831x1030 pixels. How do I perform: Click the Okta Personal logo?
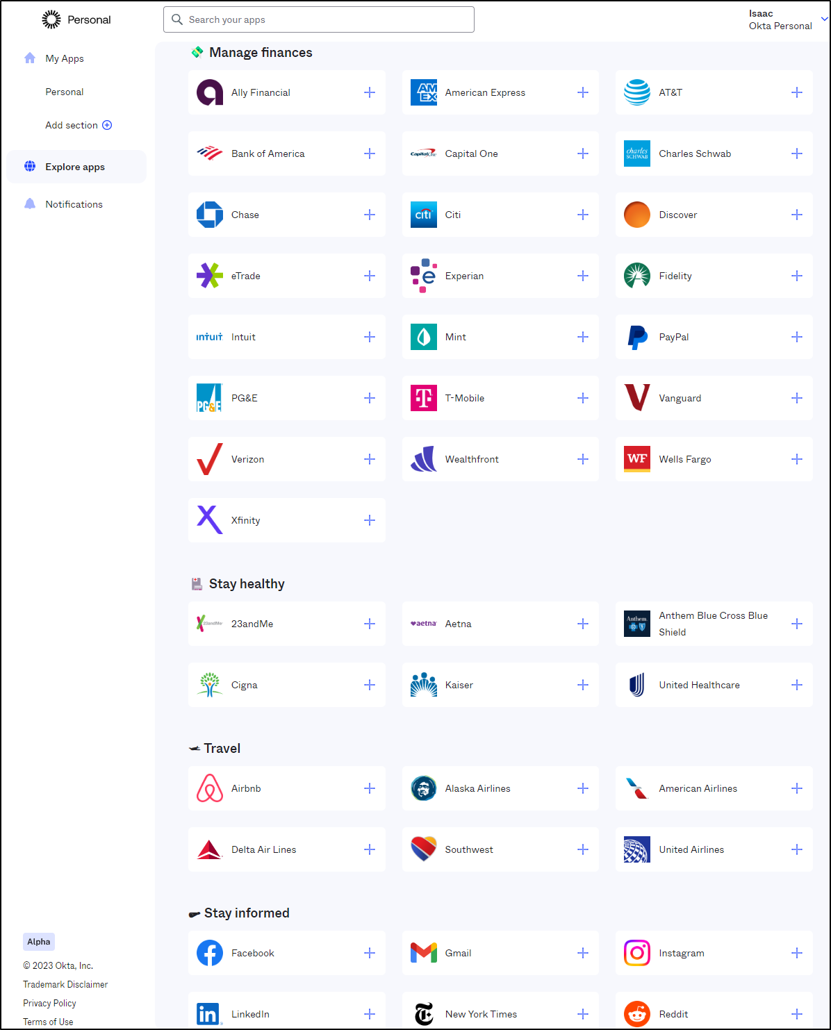(76, 19)
